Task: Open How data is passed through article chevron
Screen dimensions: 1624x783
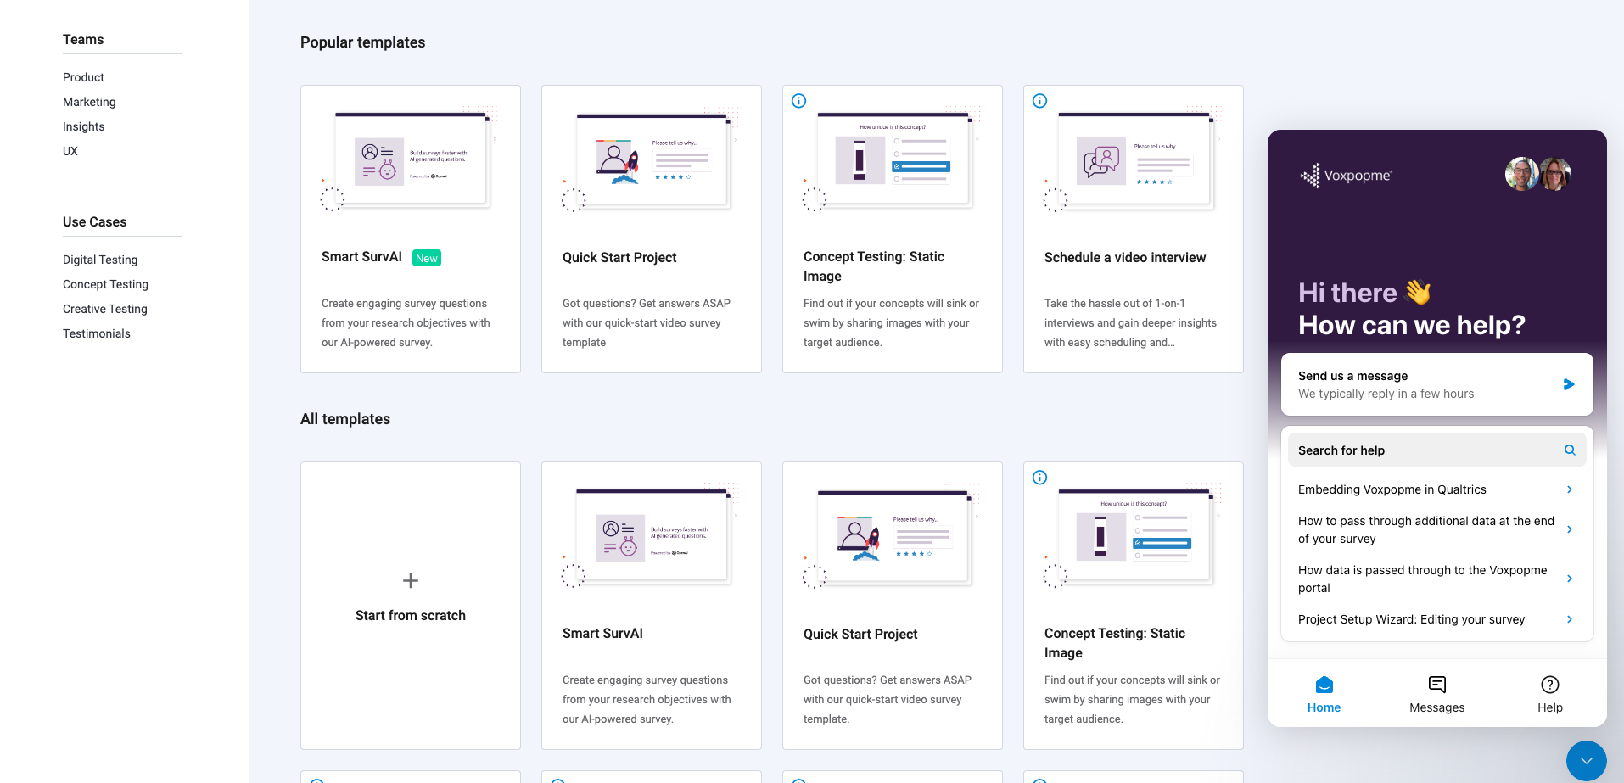Action: coord(1570,579)
